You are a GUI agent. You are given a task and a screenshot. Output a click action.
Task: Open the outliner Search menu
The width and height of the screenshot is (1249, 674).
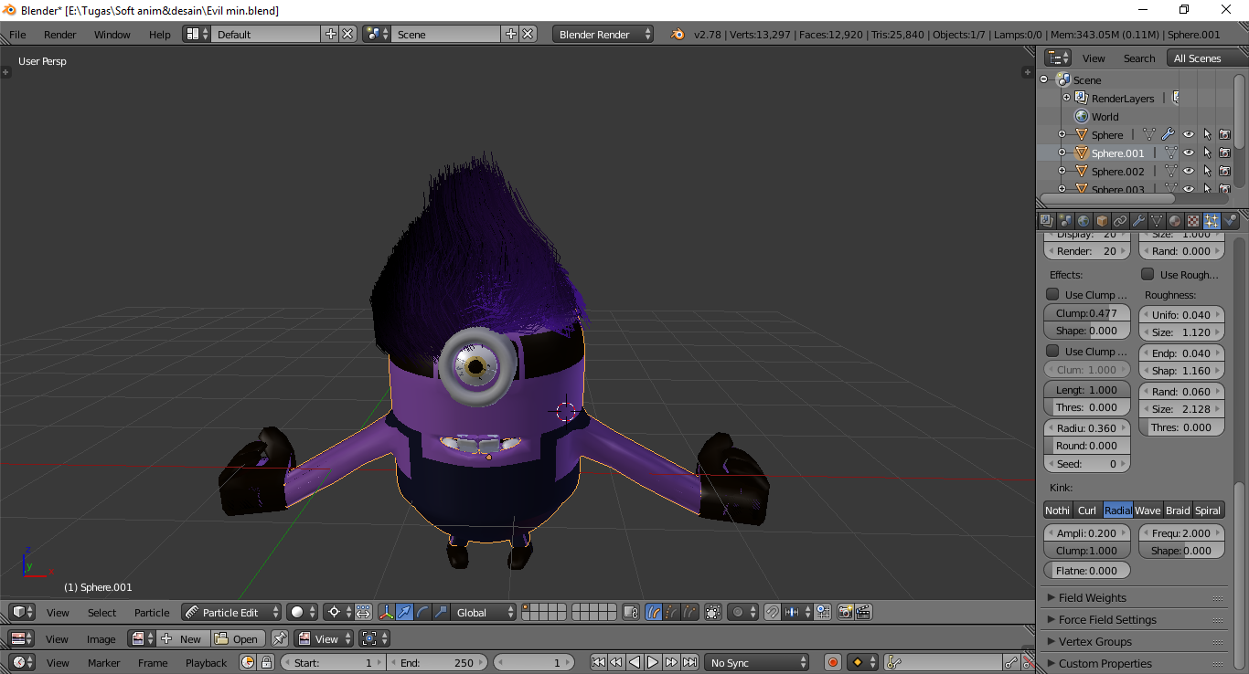[x=1139, y=58]
